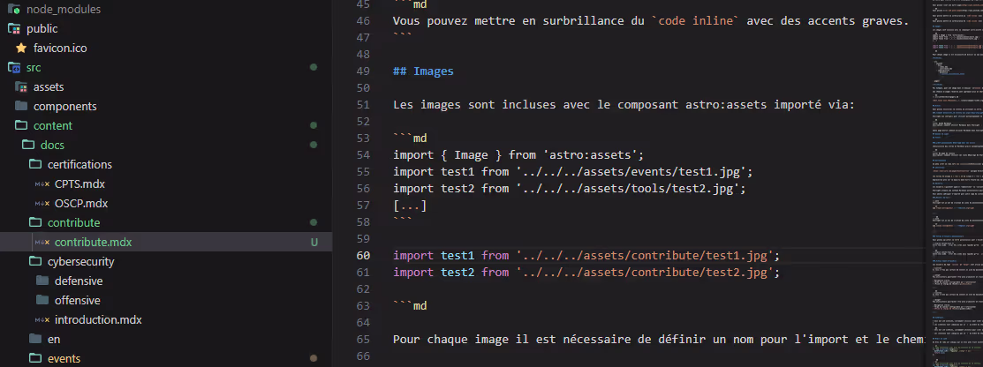Click the contribute/test2.jpg path string
The width and height of the screenshot is (983, 367).
click(646, 273)
